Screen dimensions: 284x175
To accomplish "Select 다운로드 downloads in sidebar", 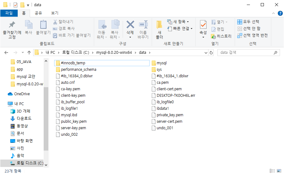I will (21, 119).
